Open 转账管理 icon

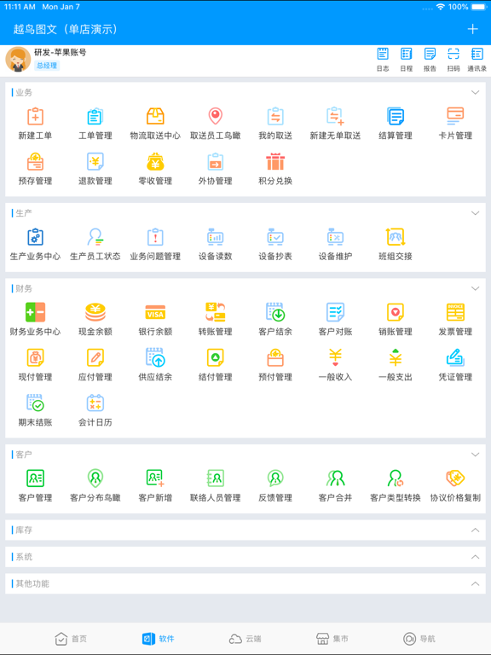pyautogui.click(x=216, y=312)
